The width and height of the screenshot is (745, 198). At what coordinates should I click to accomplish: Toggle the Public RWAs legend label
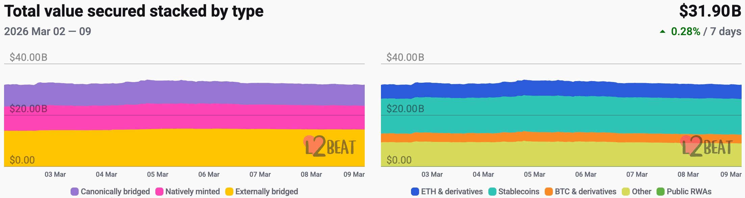689,192
